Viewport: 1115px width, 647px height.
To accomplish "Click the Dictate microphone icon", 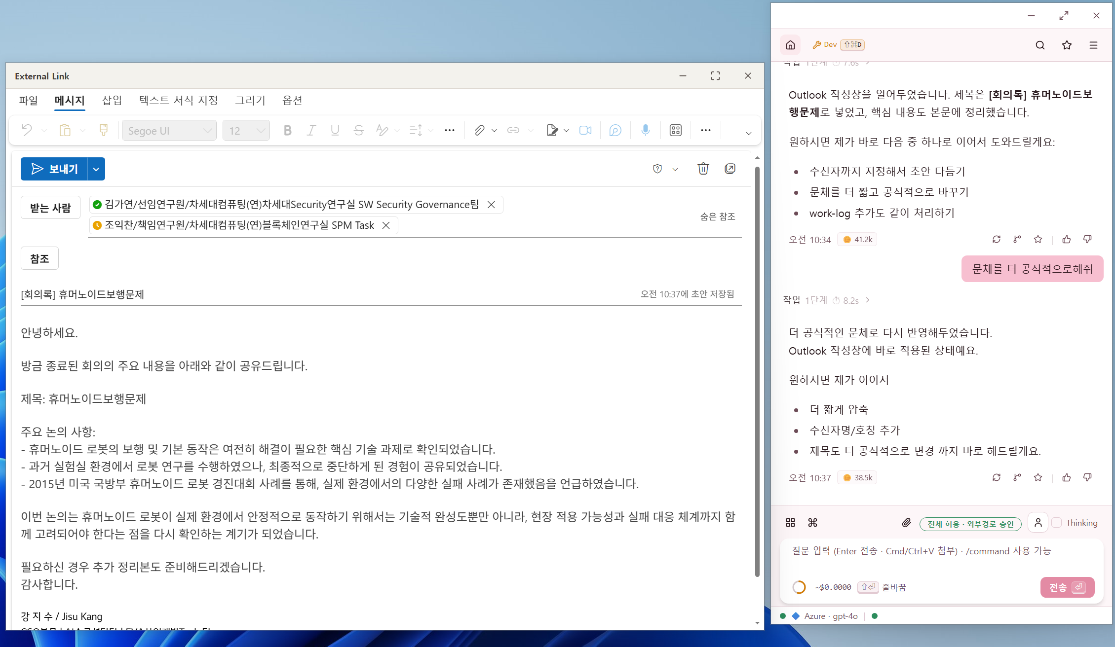I will 645,130.
